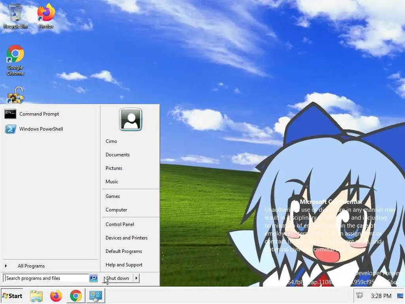Launch Firefox from the desktop shortcut
This screenshot has width=405, height=304.
(46, 15)
